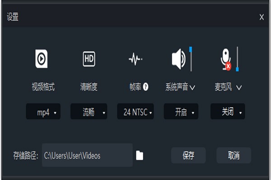The width and height of the screenshot is (271, 180).
Task: Open the 24 NTSC frame rate dropdown
Action: coord(135,112)
